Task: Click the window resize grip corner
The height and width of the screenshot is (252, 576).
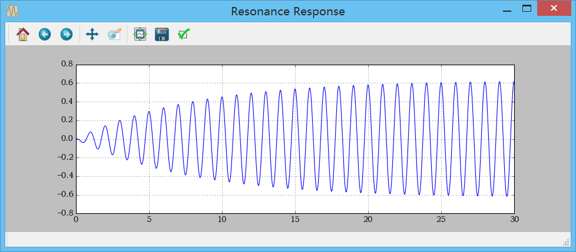Action: pos(566,242)
